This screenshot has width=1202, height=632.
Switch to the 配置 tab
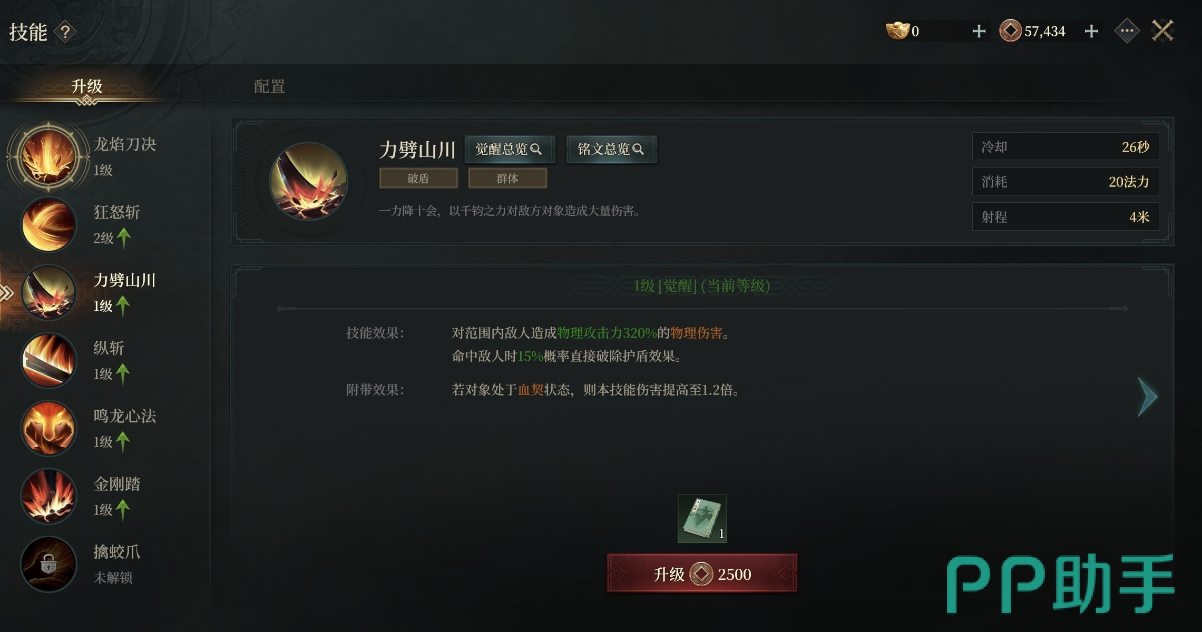point(269,86)
